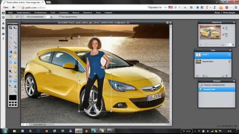
Task: Open the Изображение menu
Action: pos(40,13)
